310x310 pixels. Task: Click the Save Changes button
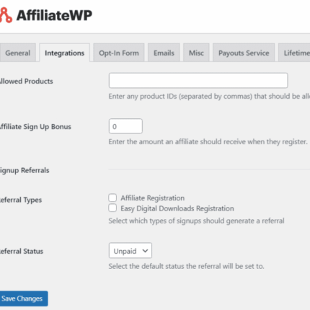click(x=24, y=298)
